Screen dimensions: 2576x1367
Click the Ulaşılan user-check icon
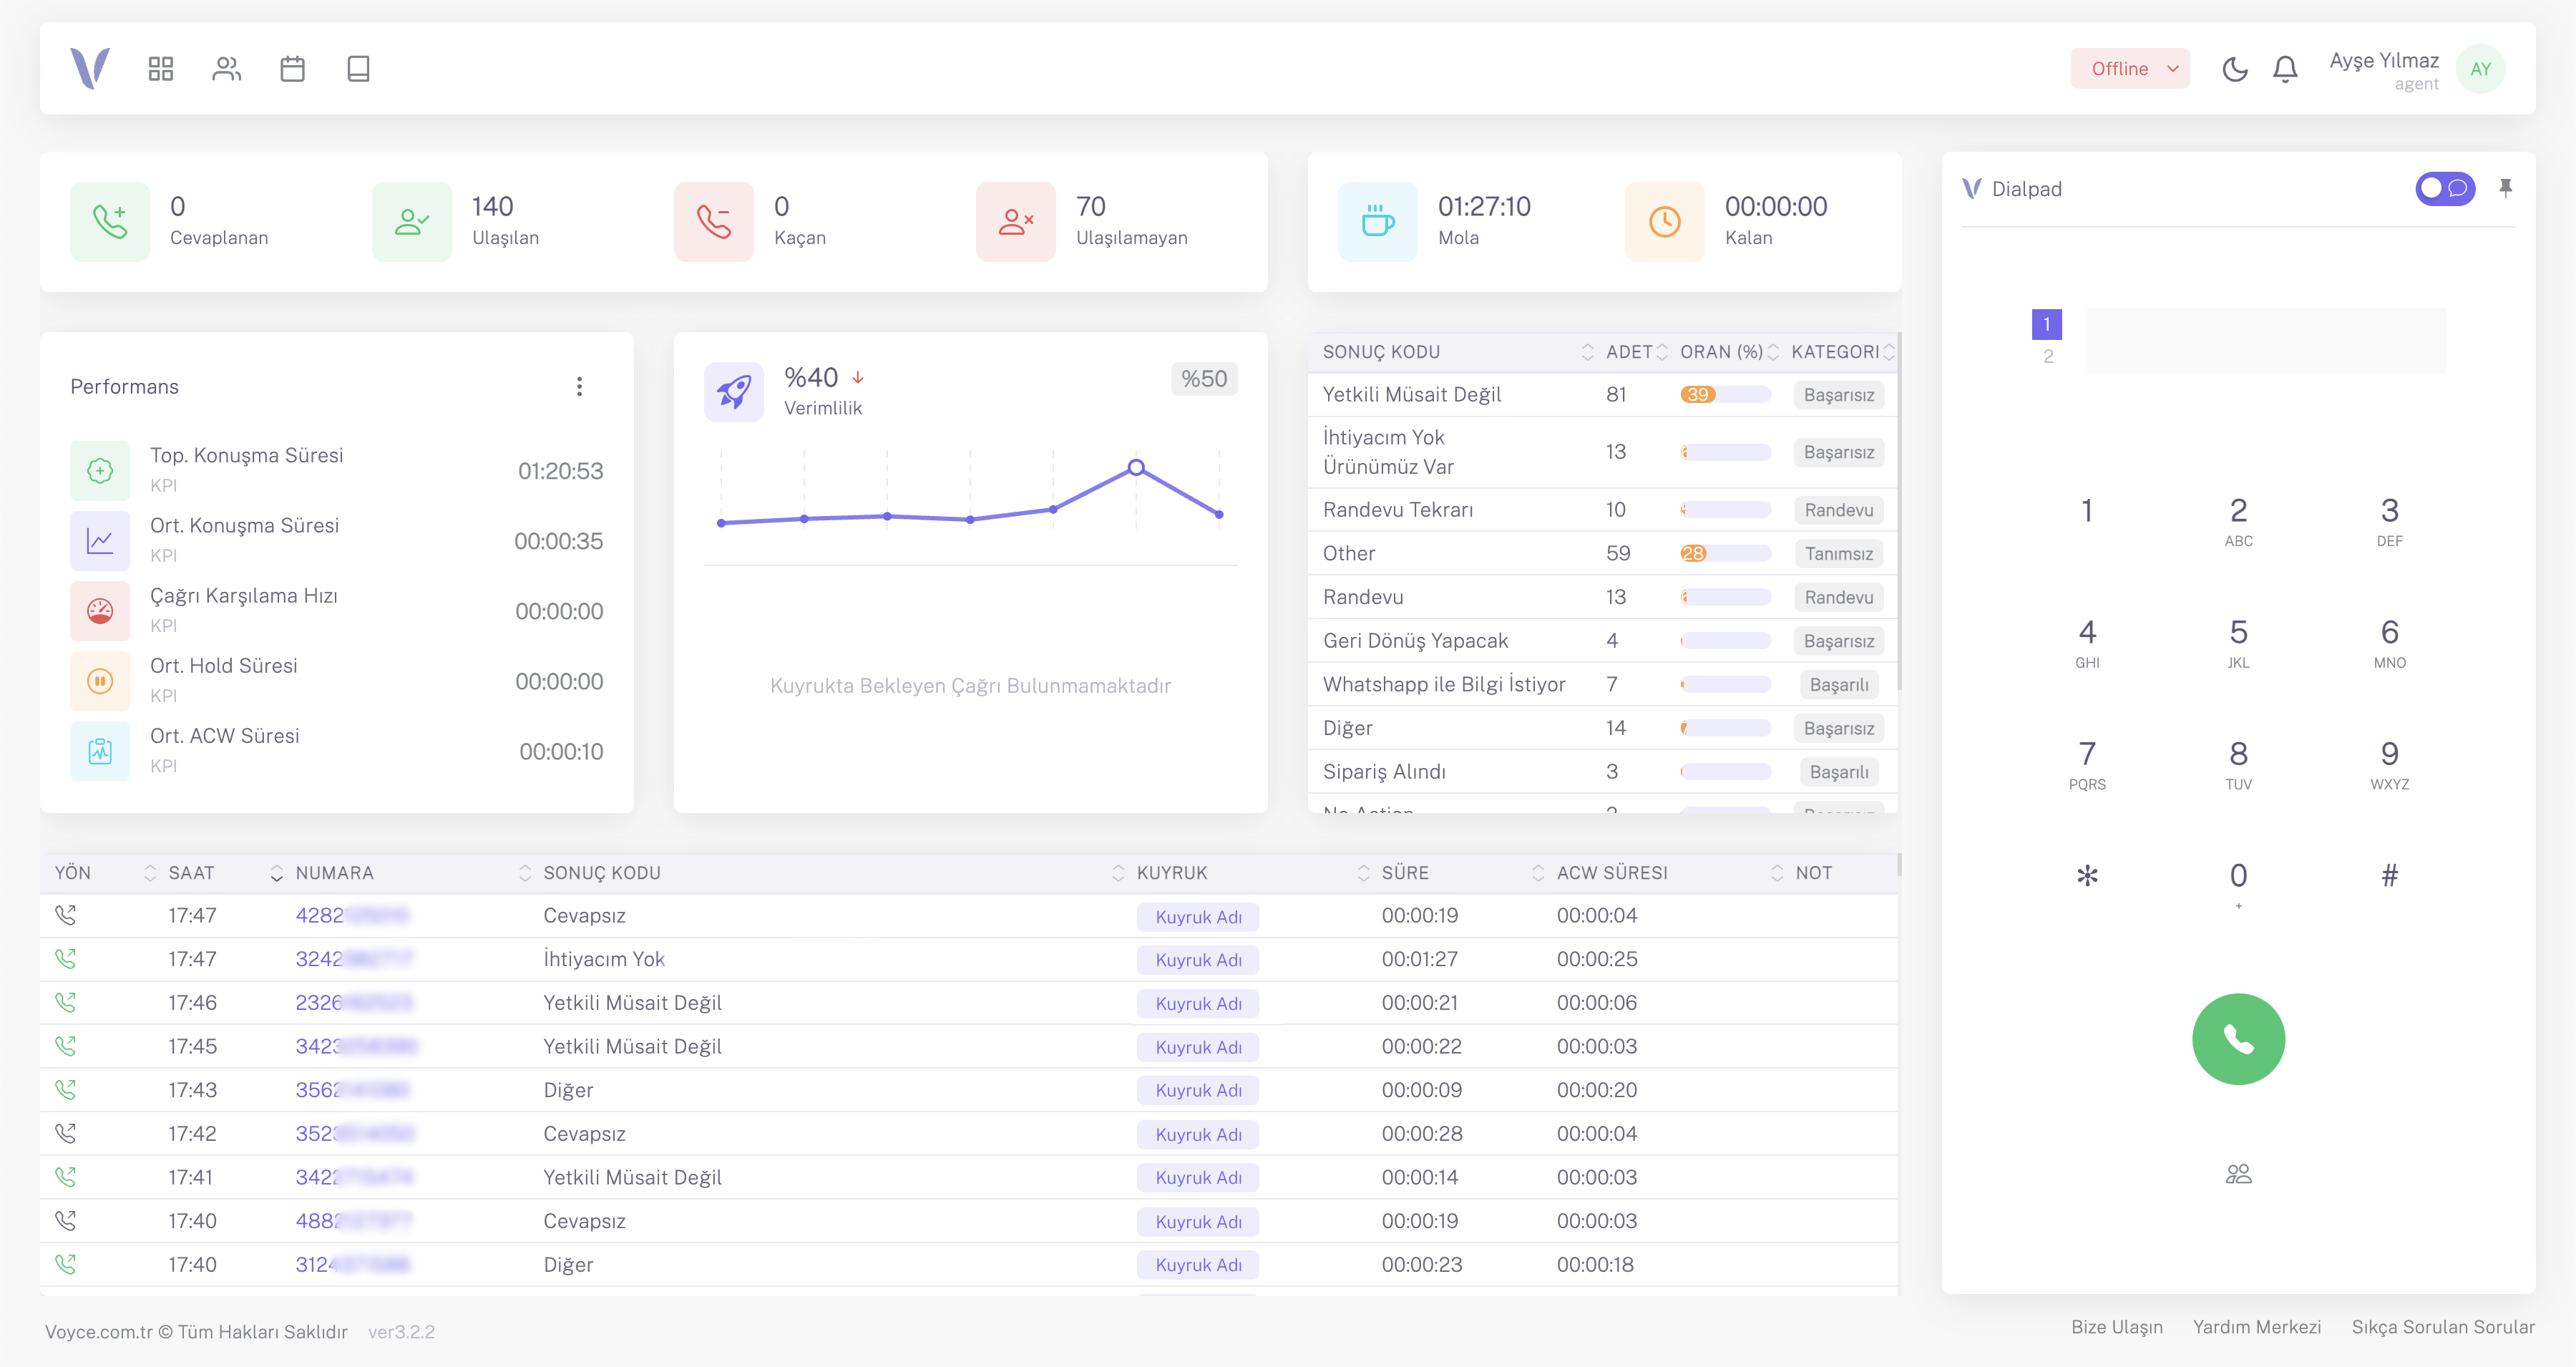pos(412,221)
